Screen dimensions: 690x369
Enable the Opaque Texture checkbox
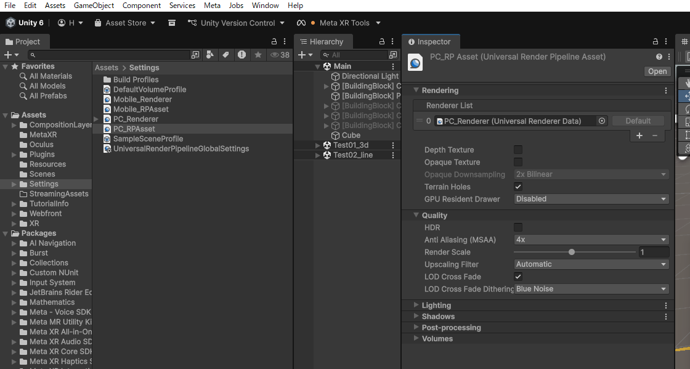click(x=518, y=162)
